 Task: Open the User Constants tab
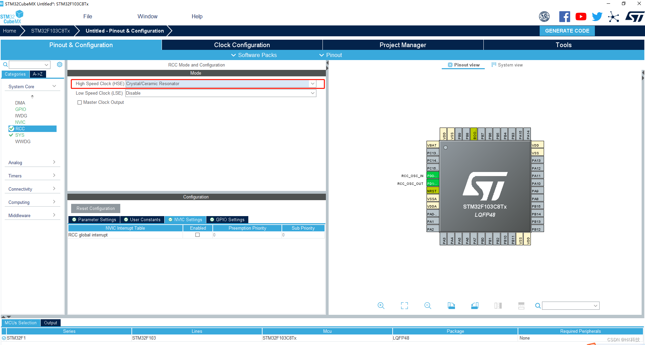tap(142, 219)
